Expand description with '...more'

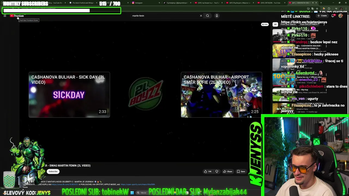tap(25, 187)
